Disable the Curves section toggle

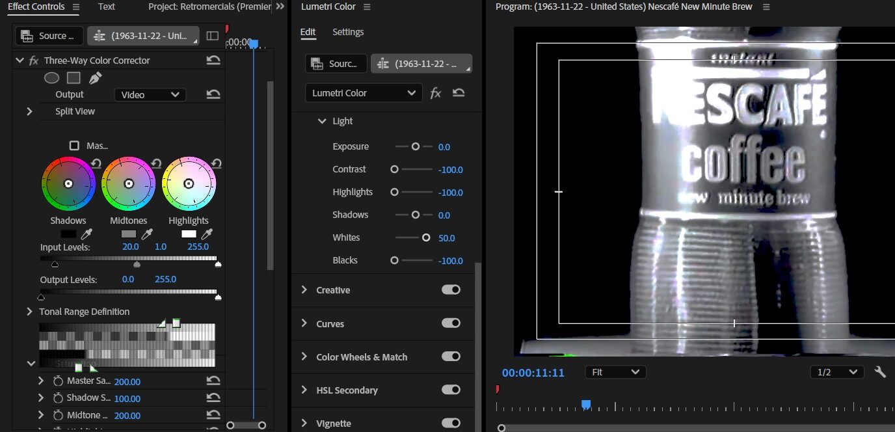pos(451,323)
